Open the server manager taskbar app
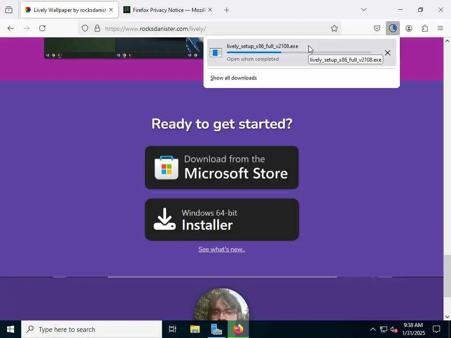Screen dimensions: 451x338 coord(216,329)
